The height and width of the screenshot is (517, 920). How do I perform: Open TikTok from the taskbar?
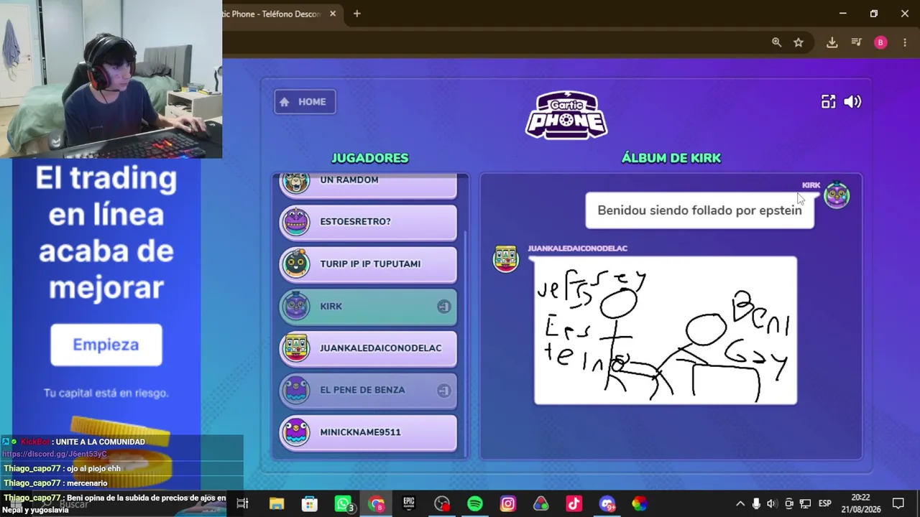coord(574,504)
